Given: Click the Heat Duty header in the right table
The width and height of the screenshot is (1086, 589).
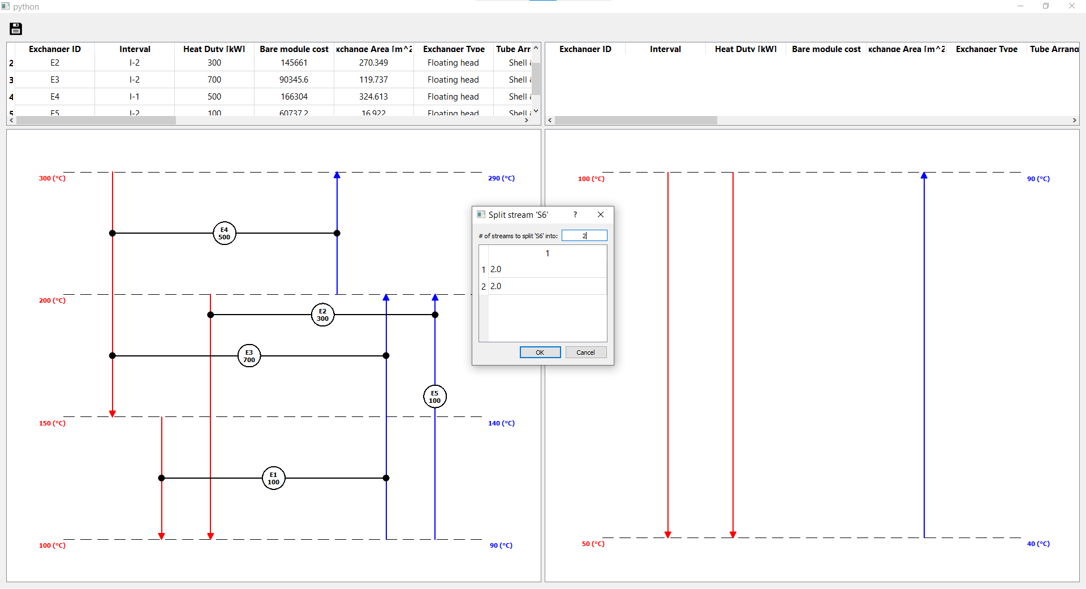Looking at the screenshot, I should click(x=745, y=49).
